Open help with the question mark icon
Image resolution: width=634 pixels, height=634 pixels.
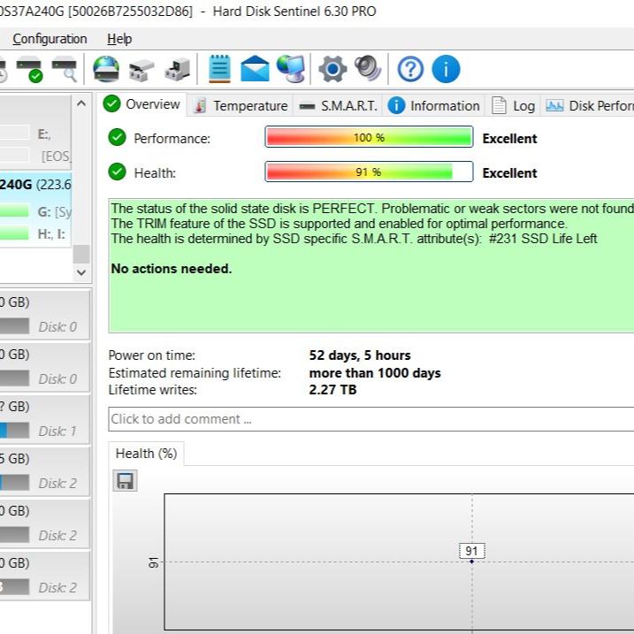[410, 69]
